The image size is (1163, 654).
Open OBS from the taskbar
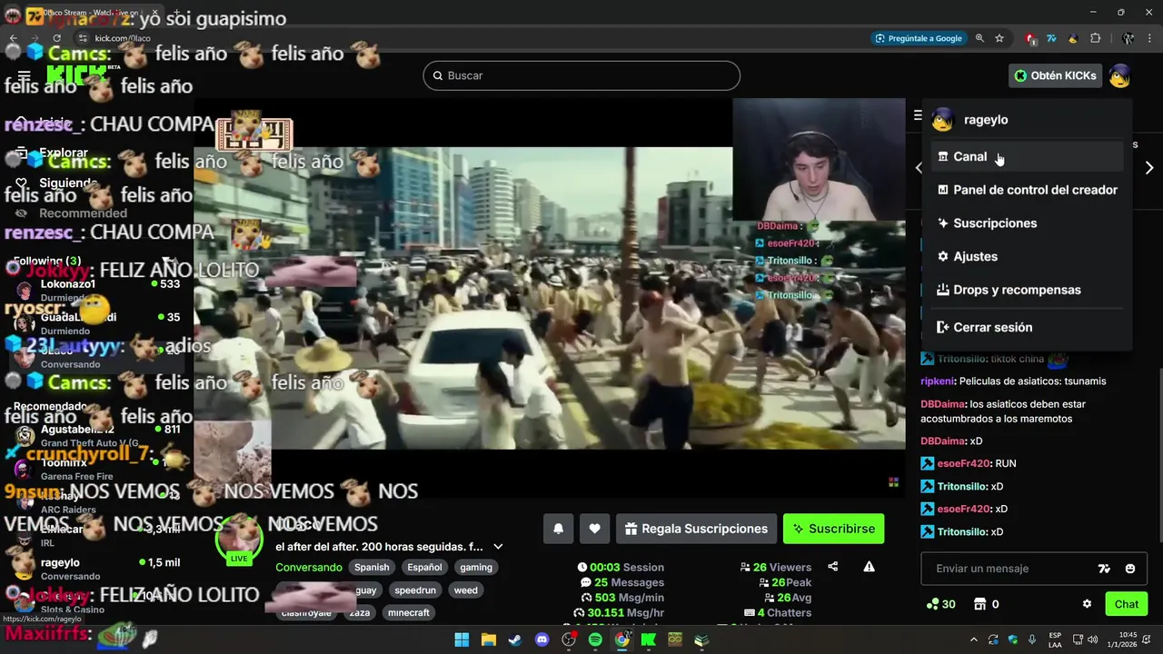569,639
